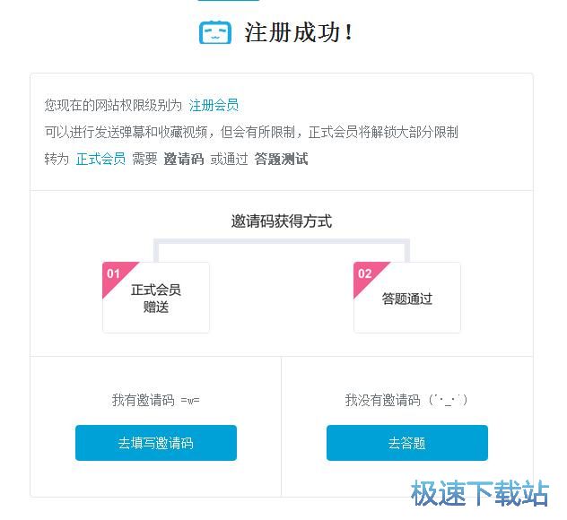Click the 注册成功！ heading text
Screen dimensions: 567x520
tap(299, 33)
